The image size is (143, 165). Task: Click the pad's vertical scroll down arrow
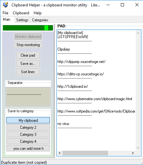pos(138,148)
